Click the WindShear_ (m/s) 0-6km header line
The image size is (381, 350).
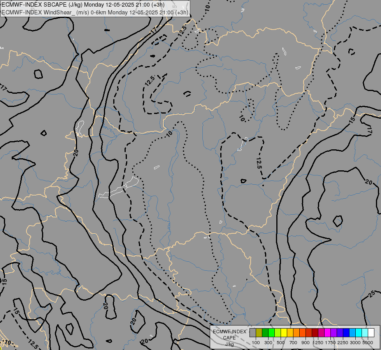click(x=95, y=12)
